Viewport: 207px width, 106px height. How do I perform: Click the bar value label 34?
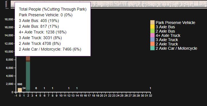click(24, 88)
